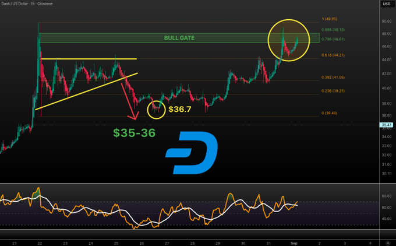Select the RSI 40.00 scale label

pyautogui.click(x=387, y=219)
